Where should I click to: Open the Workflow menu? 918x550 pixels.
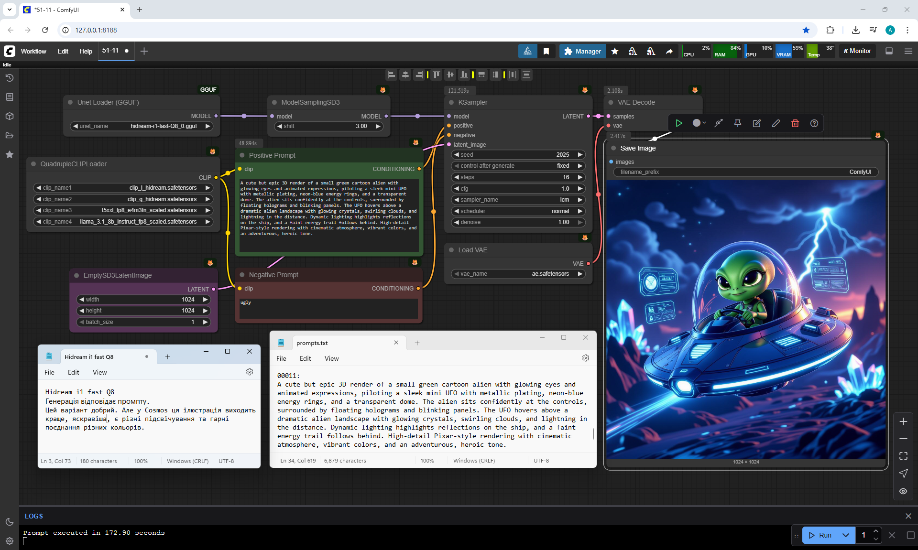click(x=33, y=51)
